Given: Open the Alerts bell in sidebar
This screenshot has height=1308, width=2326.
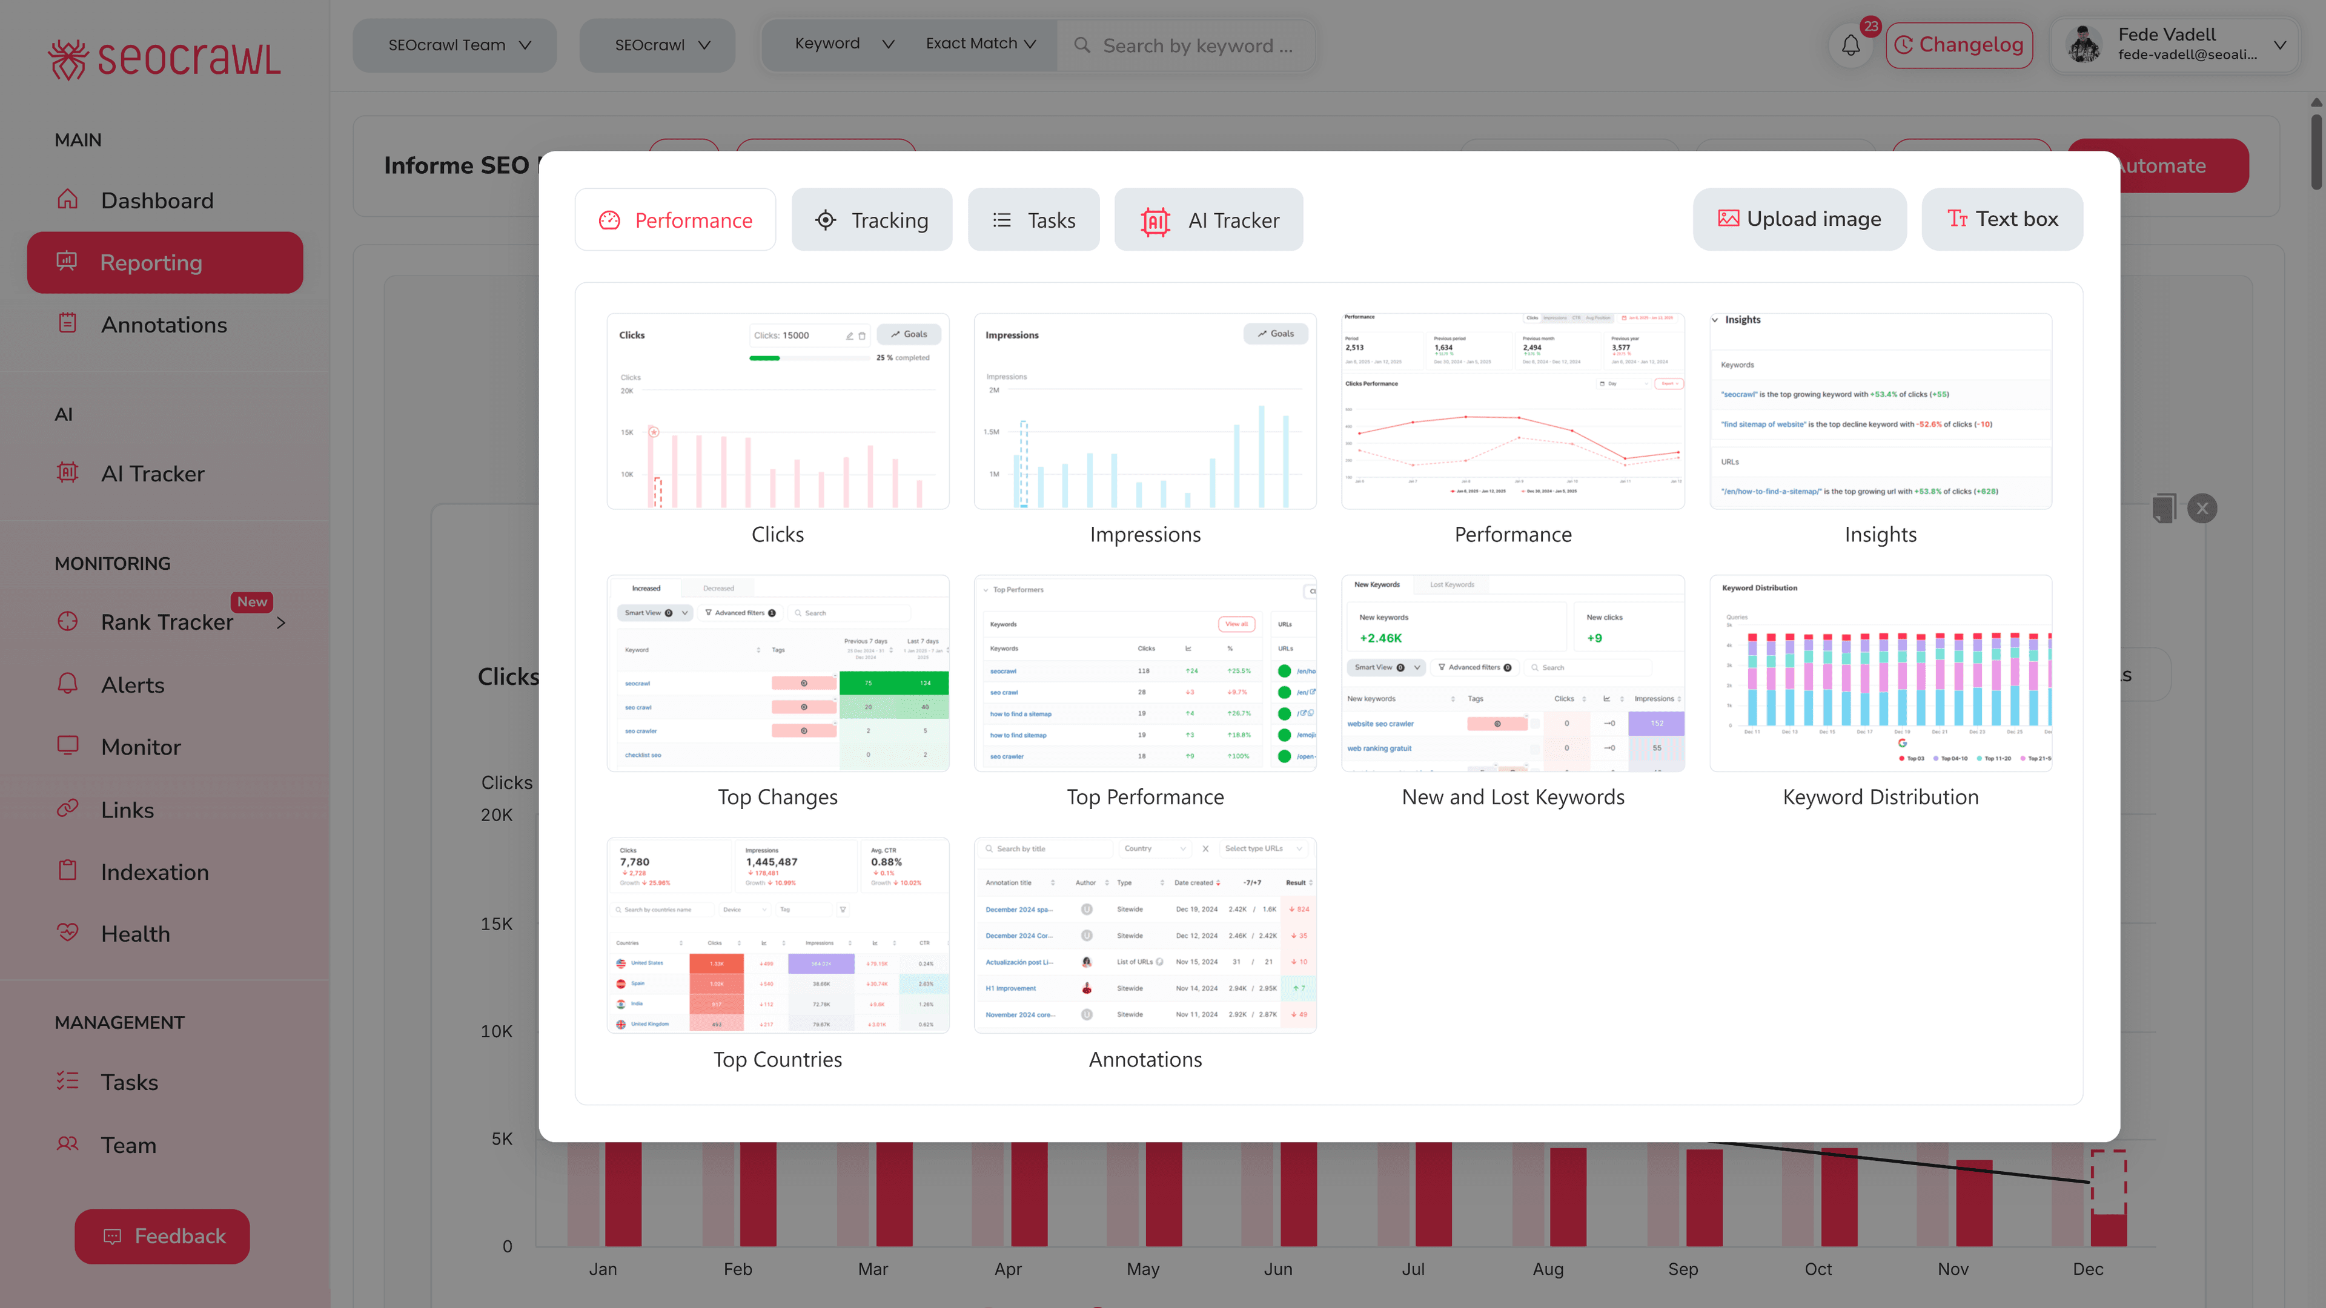Looking at the screenshot, I should 132,684.
